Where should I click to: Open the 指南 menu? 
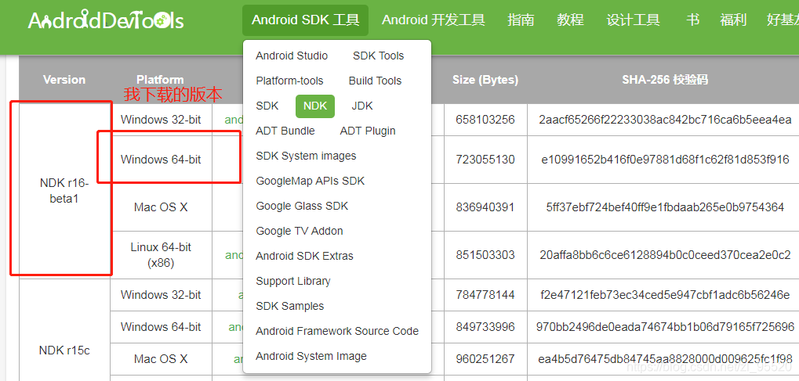pos(521,20)
